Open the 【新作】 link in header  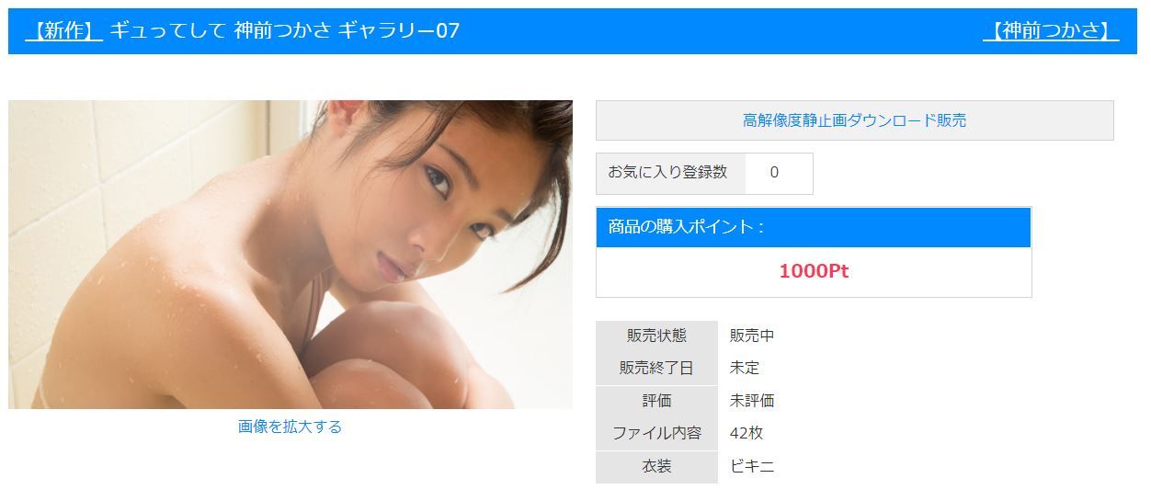(63, 30)
